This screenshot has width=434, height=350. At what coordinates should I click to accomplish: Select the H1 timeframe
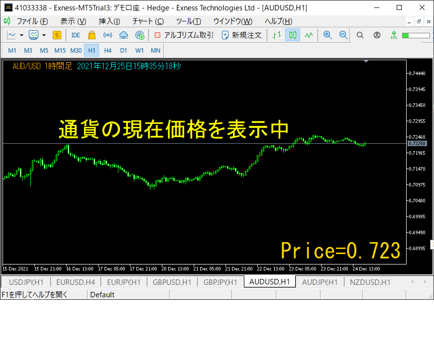[92, 50]
